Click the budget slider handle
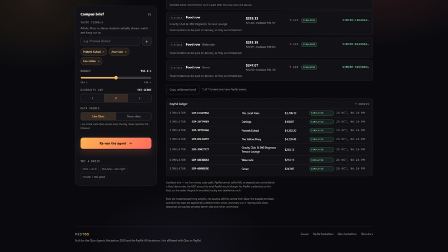This screenshot has height=252, width=448. (x=116, y=77)
